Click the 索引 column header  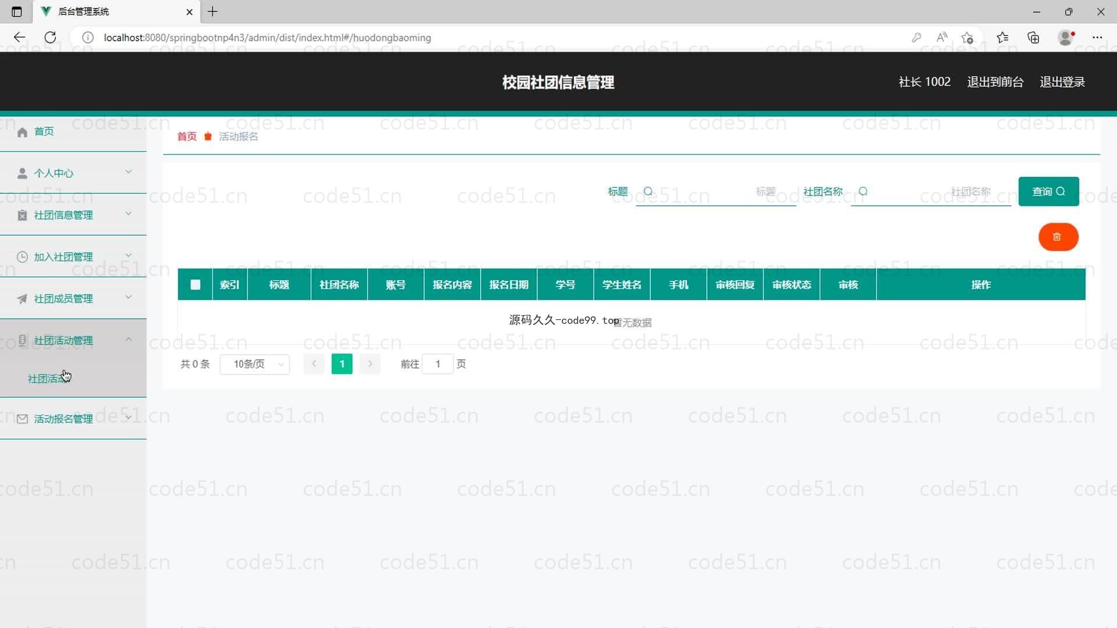(x=230, y=285)
